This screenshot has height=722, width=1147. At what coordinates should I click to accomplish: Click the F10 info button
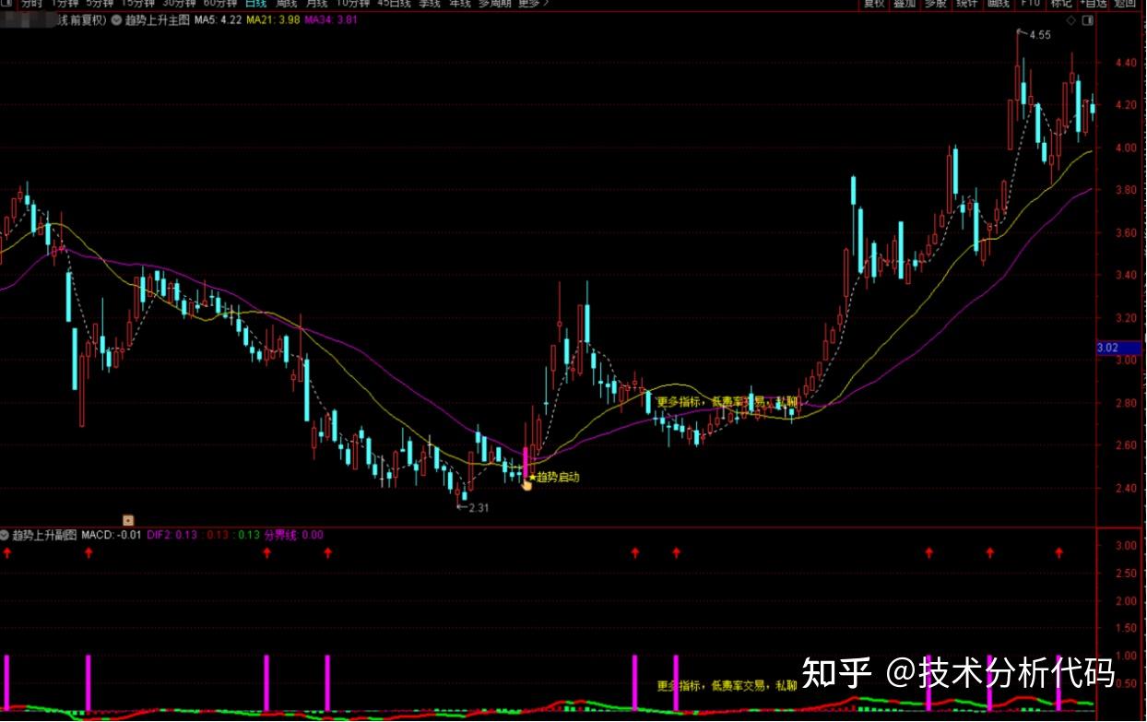point(1029,4)
